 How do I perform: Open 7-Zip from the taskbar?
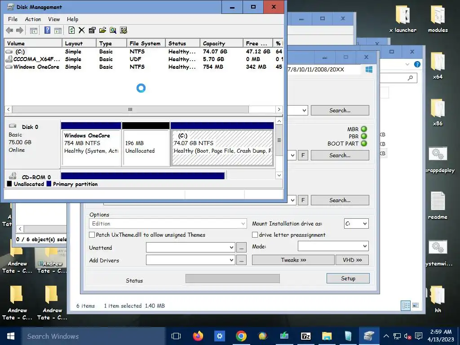pyautogui.click(x=305, y=336)
